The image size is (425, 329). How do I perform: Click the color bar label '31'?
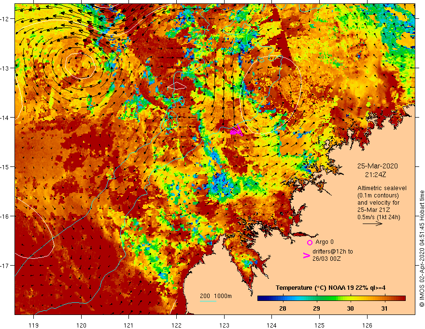pyautogui.click(x=384, y=309)
